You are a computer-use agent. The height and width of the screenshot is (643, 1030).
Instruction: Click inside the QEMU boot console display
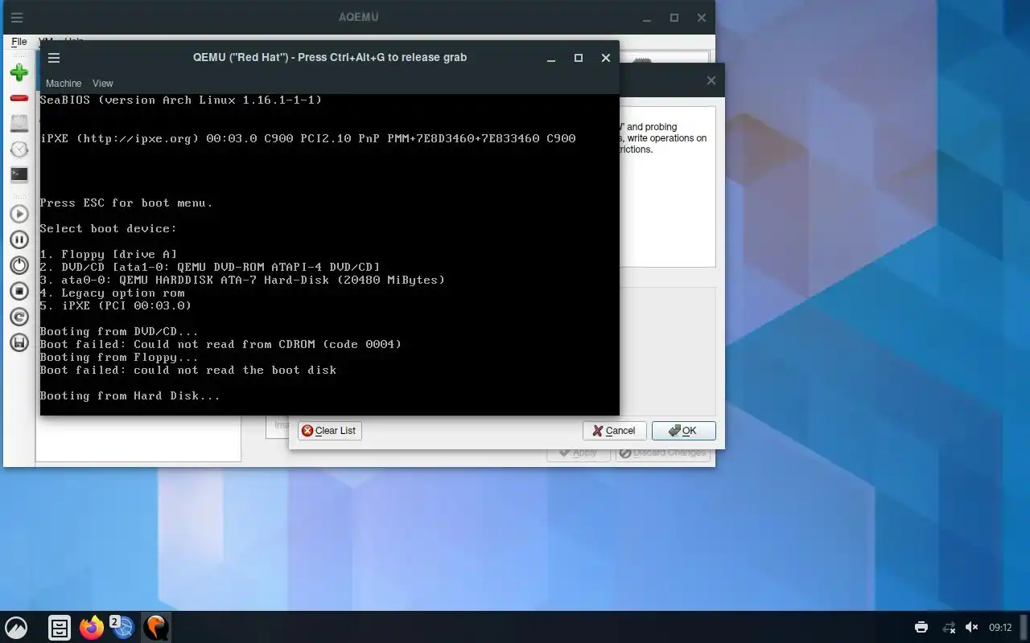tap(330, 255)
